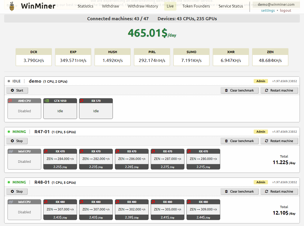
Task: Select the DCR hashrate card
Action: (x=34, y=57)
